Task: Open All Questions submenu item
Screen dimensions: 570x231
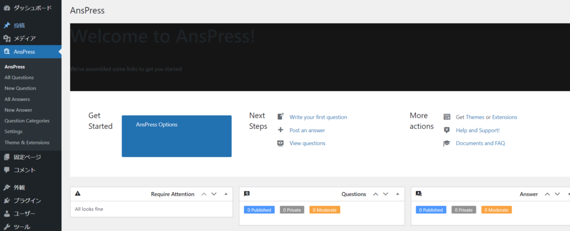Action: click(x=19, y=77)
